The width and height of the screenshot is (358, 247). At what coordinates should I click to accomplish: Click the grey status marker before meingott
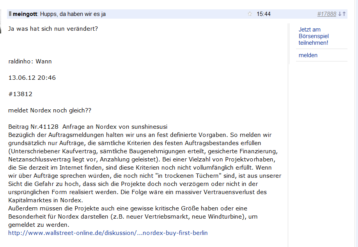point(10,14)
